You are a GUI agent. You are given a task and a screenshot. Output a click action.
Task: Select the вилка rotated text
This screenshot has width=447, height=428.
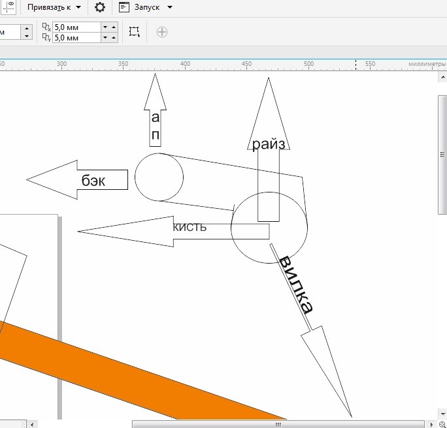coord(296,284)
